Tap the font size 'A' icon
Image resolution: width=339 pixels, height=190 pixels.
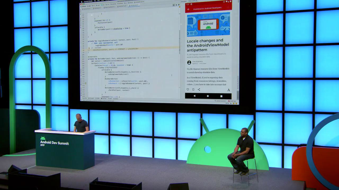click(229, 90)
